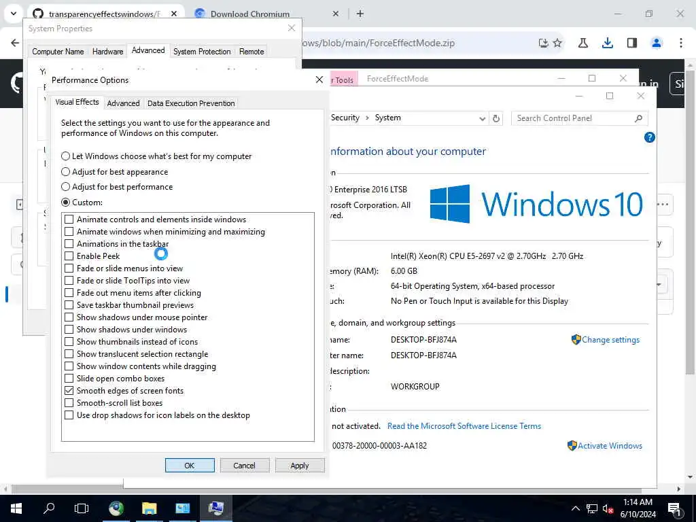Open Hardware tab in System Properties

click(107, 52)
